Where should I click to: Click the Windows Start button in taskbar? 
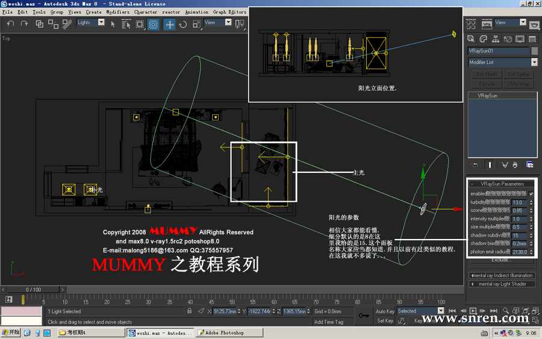(x=10, y=332)
